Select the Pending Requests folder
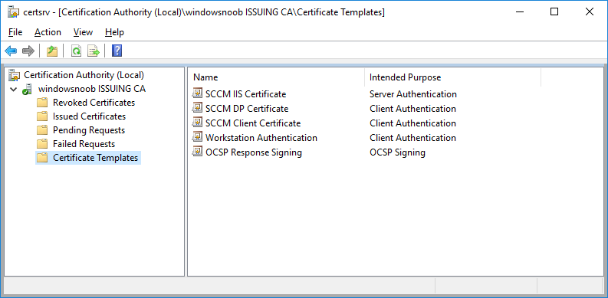The image size is (608, 298). click(x=81, y=130)
